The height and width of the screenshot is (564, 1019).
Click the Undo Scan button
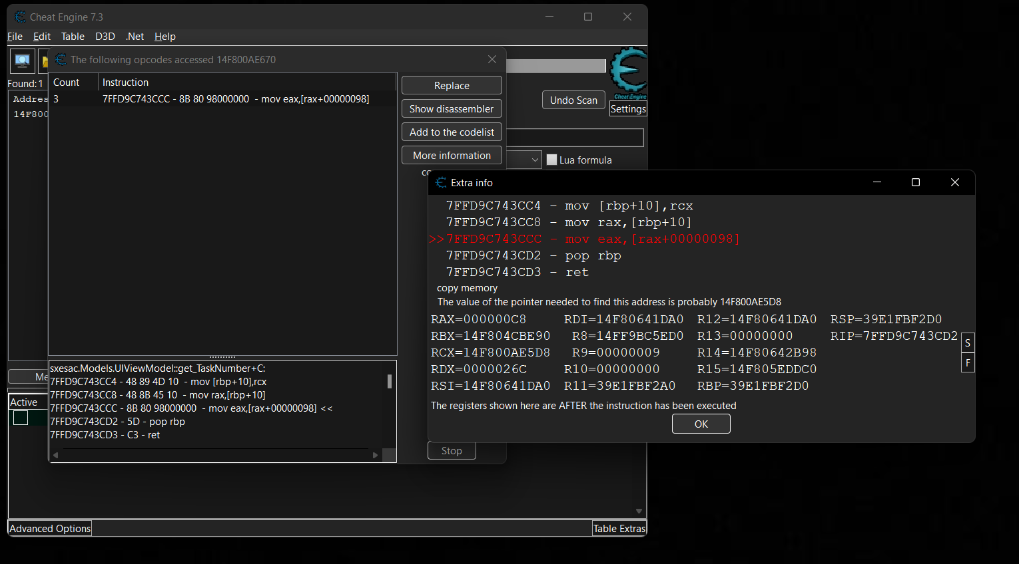tap(573, 100)
